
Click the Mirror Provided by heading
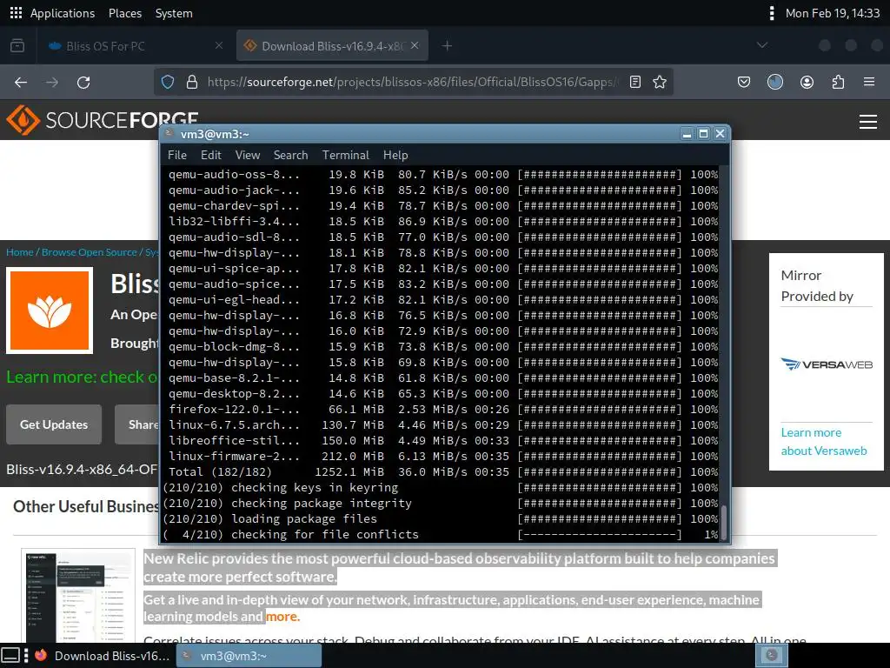coord(817,285)
